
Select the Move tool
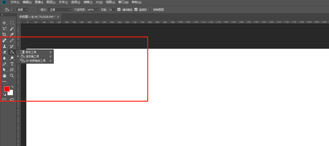coord(4,23)
